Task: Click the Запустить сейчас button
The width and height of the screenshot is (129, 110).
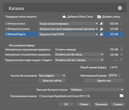Action: tap(52, 81)
